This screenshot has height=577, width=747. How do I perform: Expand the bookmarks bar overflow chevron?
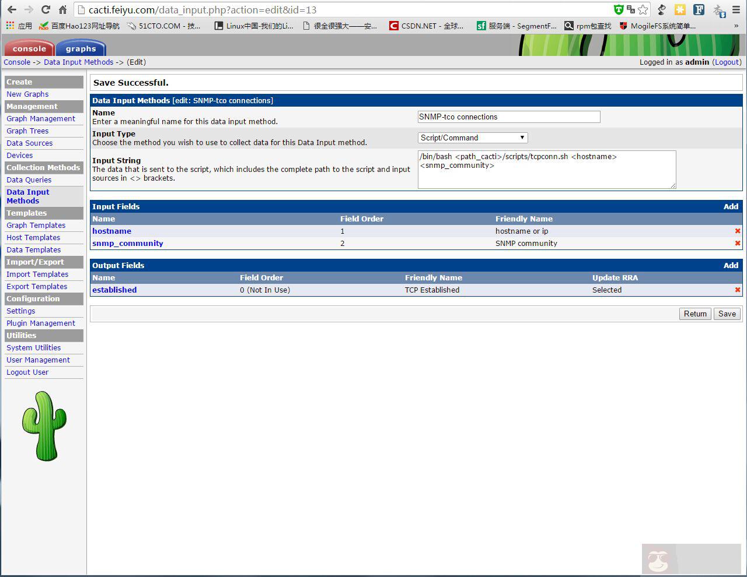[x=736, y=26]
